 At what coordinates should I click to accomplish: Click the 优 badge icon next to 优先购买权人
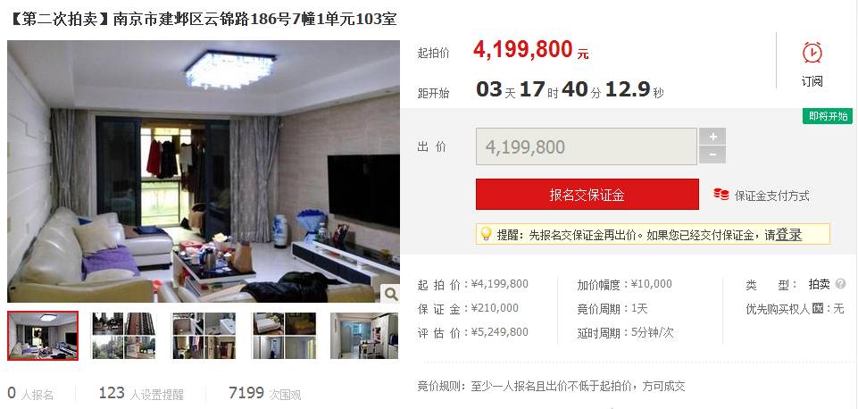(x=818, y=308)
